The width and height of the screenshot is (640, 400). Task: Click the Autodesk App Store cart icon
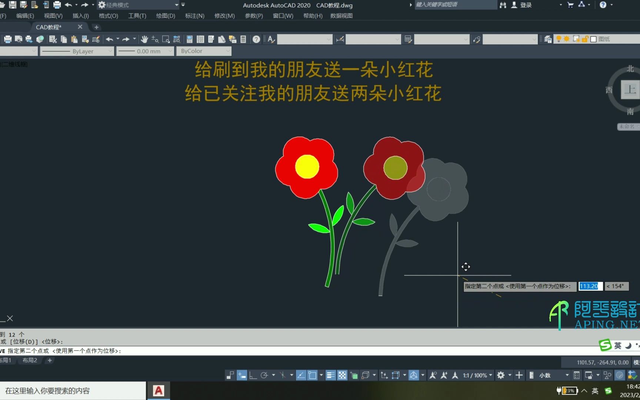tap(570, 5)
